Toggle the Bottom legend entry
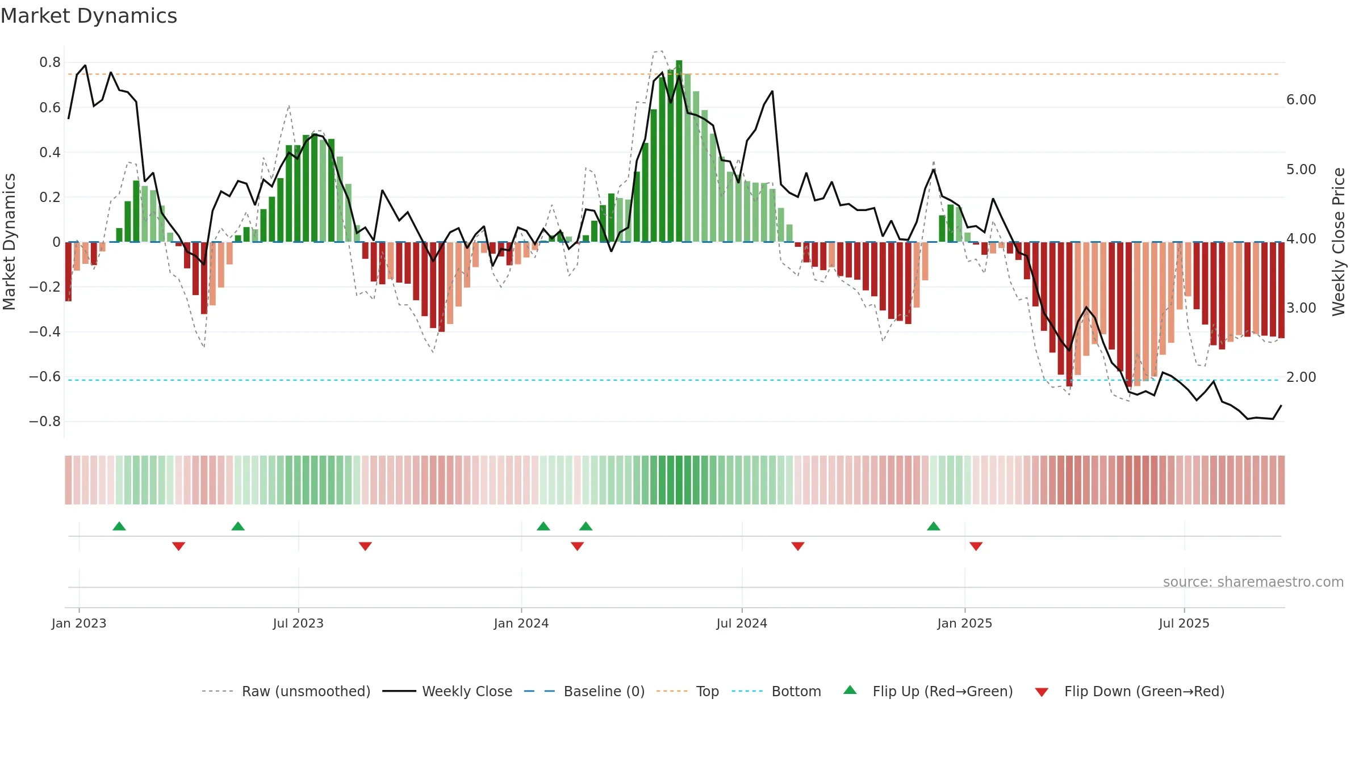 click(776, 692)
